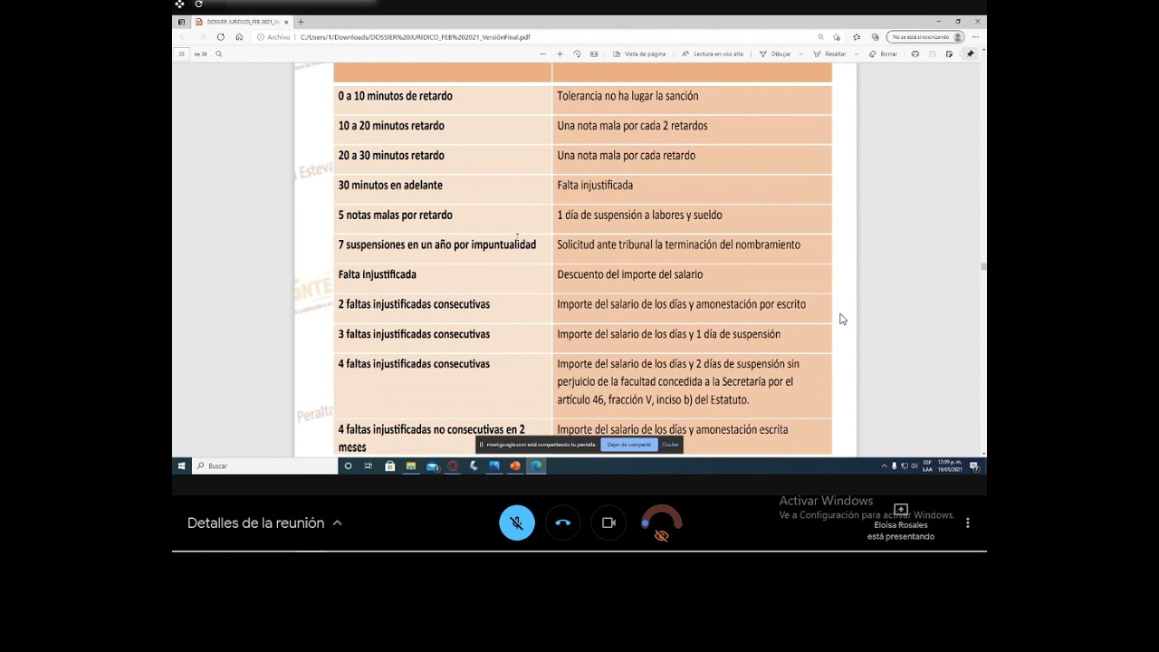Click the present screen icon above Eloisa Rosales
The image size is (1159, 652).
point(901,510)
